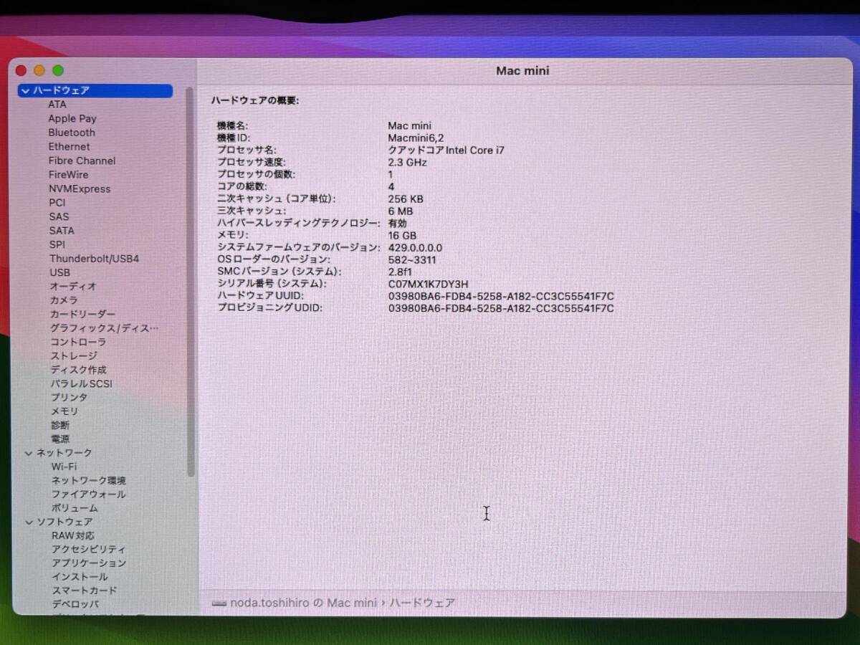Click ハードウェア in the bottom path bar
Screen dimensions: 860x645
coord(422,603)
